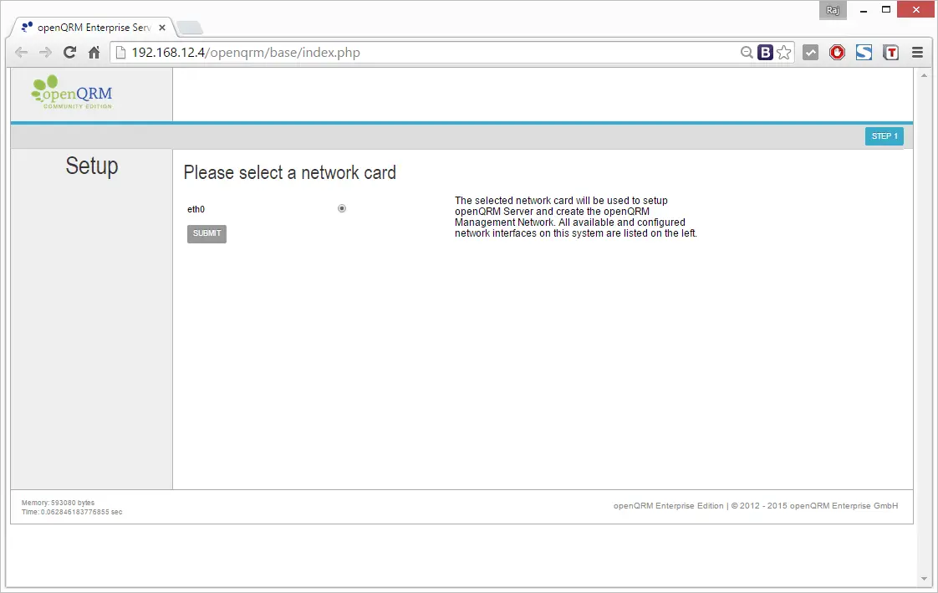Close the openQRM Enterprise Server tab
This screenshot has width=938, height=593.
162,28
